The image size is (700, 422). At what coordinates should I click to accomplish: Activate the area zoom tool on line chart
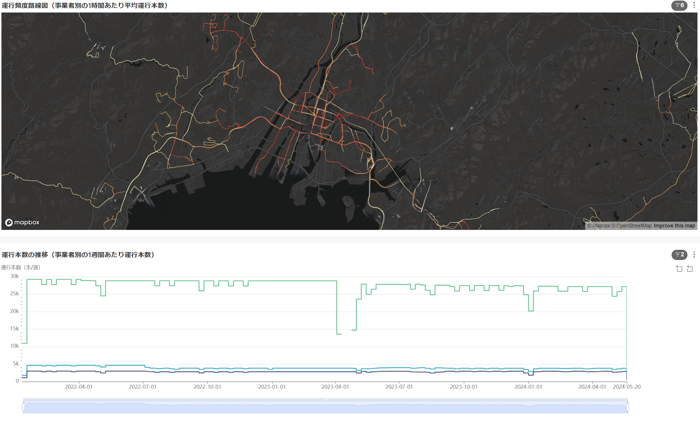(679, 269)
